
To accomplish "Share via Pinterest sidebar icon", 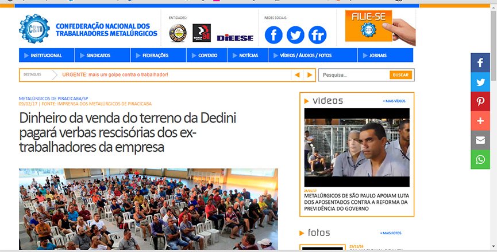I will point(480,101).
